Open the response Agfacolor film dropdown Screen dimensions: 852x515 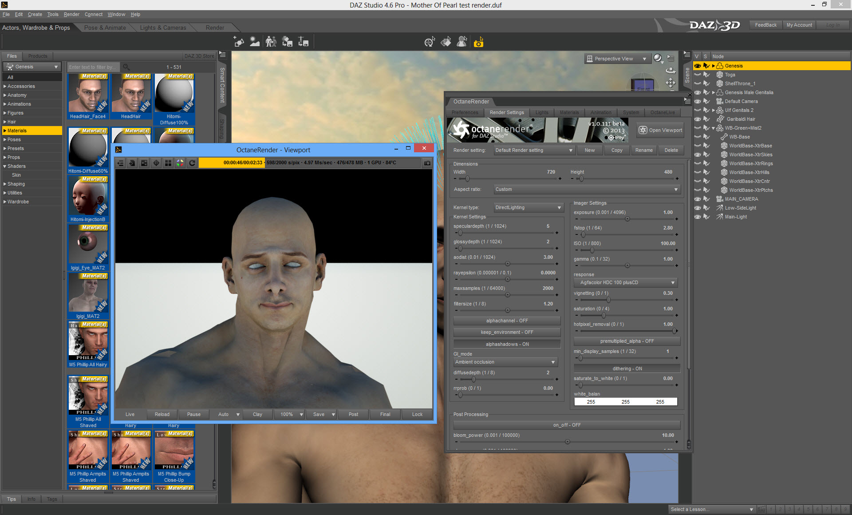click(627, 282)
